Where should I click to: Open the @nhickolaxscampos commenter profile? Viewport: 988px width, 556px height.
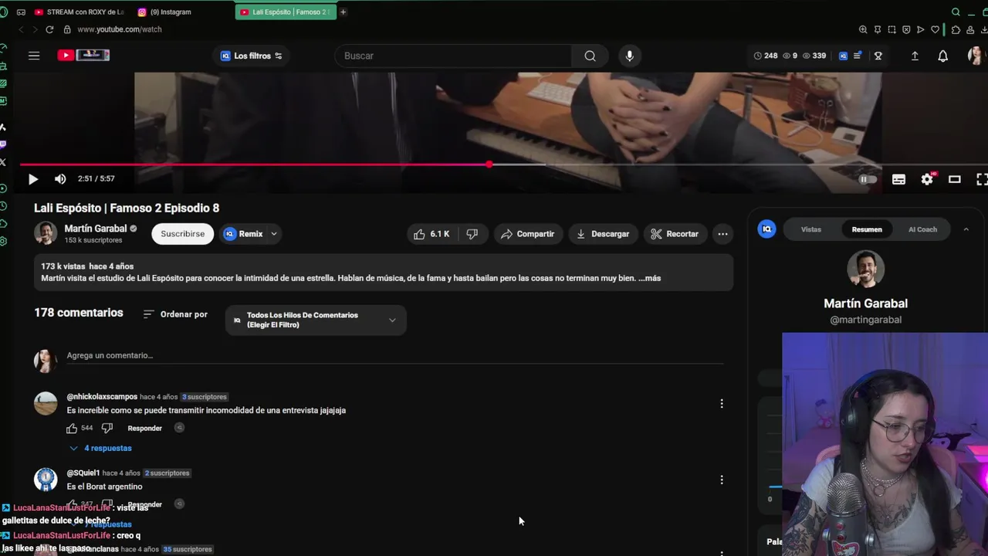click(x=102, y=397)
